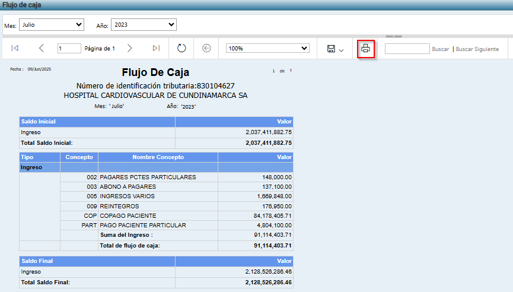Select the COPAGO PACIENTE concept
The width and height of the screenshot is (513, 292).
[128, 215]
